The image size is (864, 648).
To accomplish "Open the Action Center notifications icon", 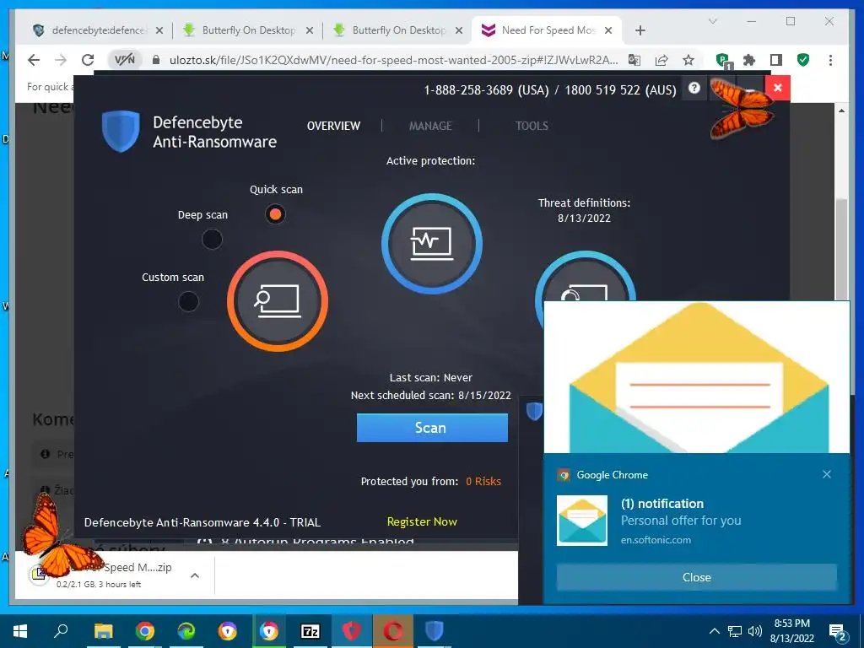I will pyautogui.click(x=838, y=632).
